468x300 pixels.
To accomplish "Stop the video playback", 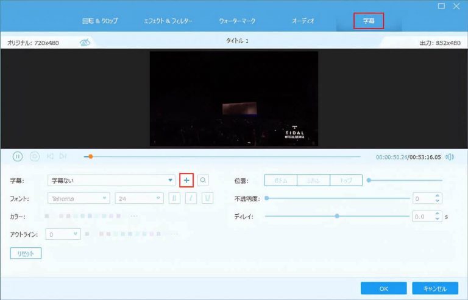I will pyautogui.click(x=35, y=156).
